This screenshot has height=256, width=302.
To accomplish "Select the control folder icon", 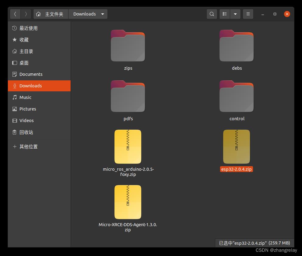I will (237, 96).
